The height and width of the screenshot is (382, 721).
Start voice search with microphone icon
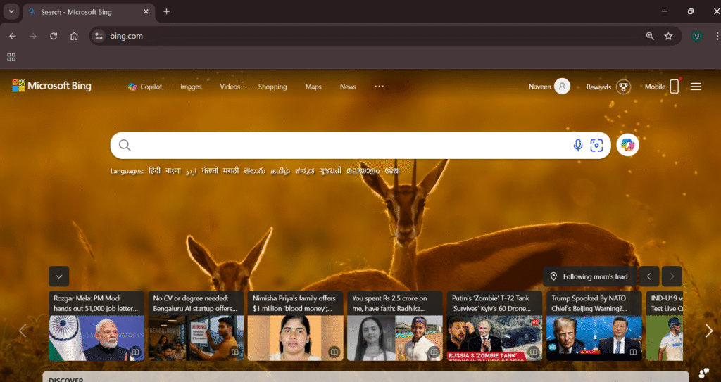point(578,145)
